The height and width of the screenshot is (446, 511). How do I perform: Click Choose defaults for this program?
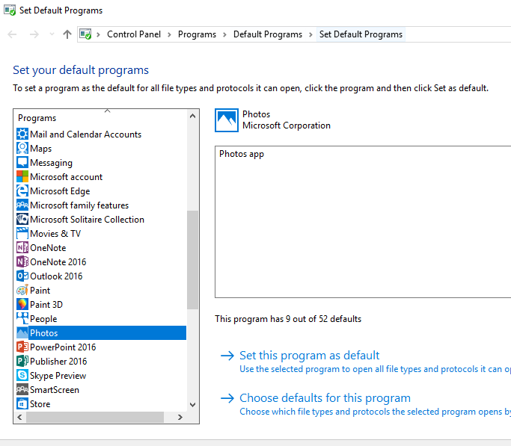tap(325, 398)
